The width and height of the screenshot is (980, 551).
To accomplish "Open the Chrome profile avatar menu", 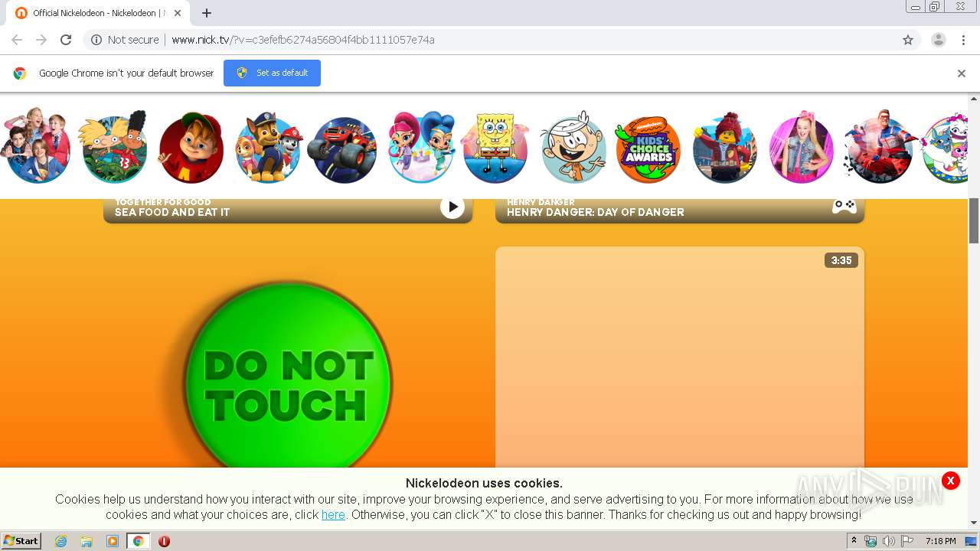I will point(939,40).
